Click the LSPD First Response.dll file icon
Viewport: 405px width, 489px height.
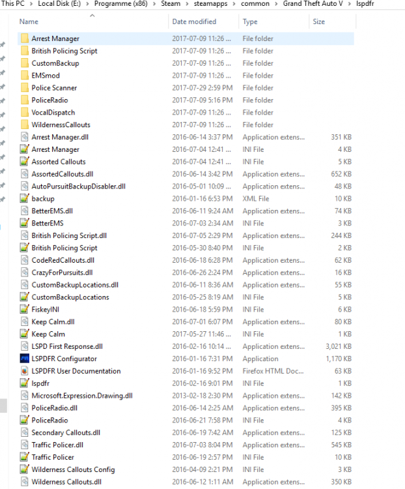tap(25, 346)
